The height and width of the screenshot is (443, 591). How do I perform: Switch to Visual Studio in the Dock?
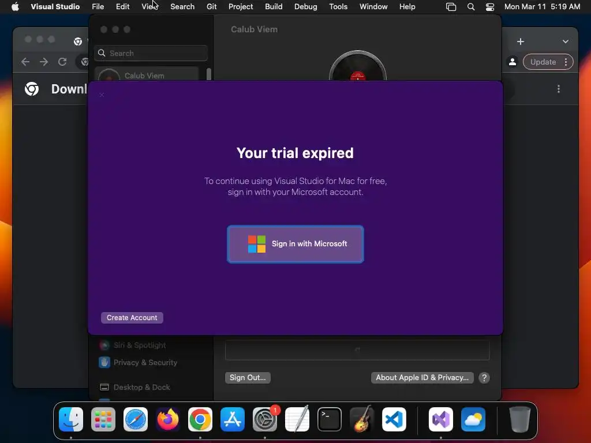441,419
